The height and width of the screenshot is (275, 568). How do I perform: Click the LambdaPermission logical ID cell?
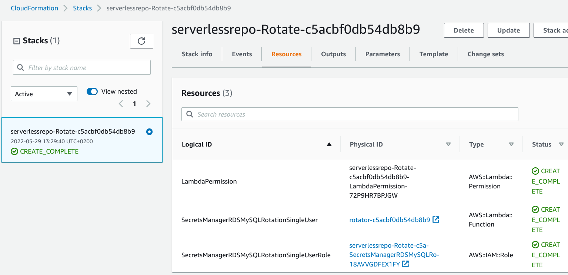[x=209, y=181]
